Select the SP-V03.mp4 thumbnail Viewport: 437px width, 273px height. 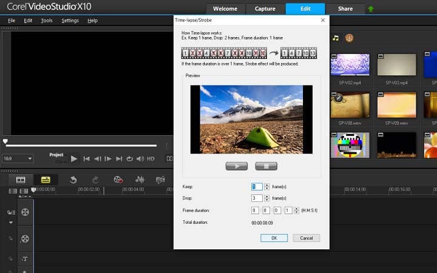[397, 66]
